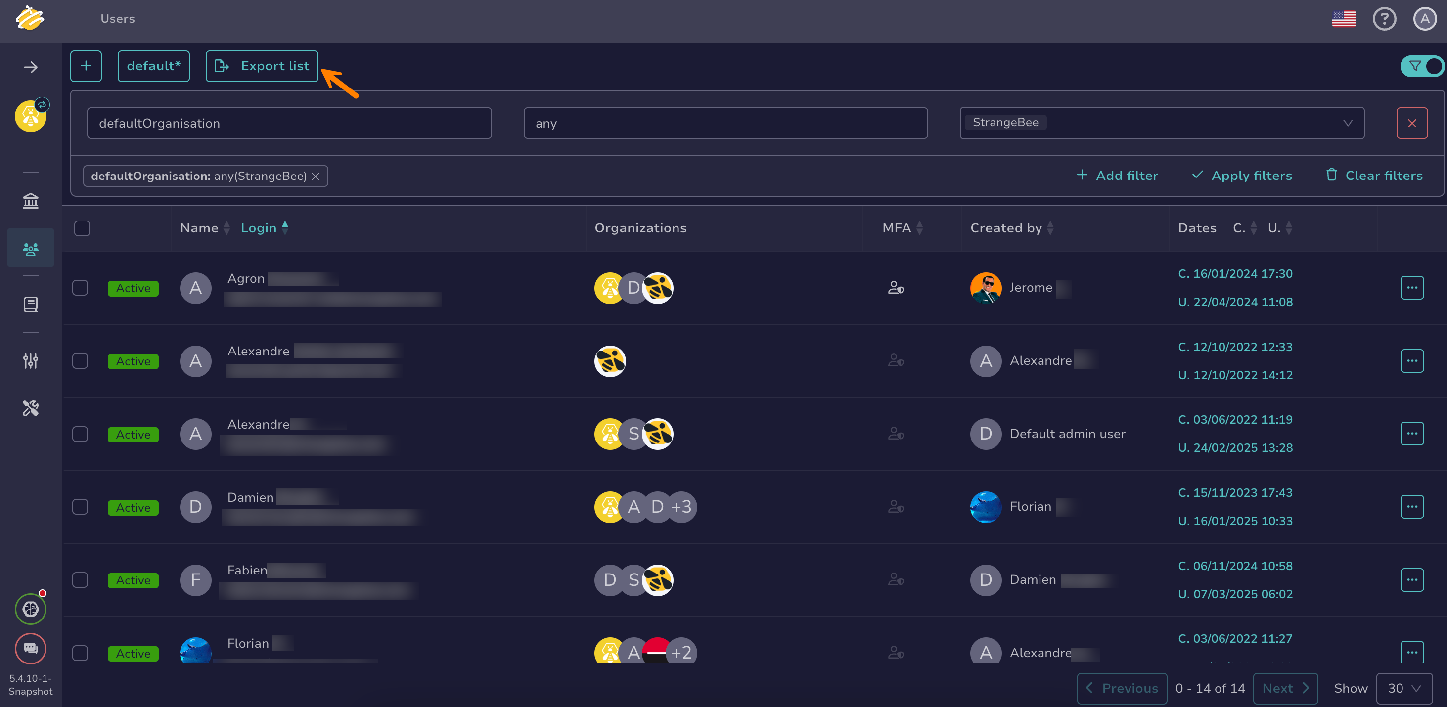
Task: Open the actions menu for Damien's row
Action: tap(1411, 507)
